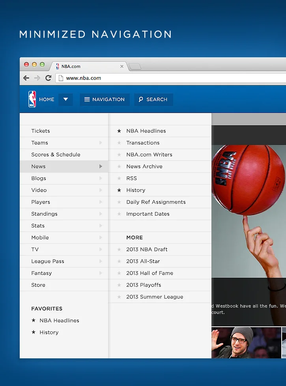286x386 pixels.
Task: Click thumbnail of man in beanie
Action: (246, 343)
